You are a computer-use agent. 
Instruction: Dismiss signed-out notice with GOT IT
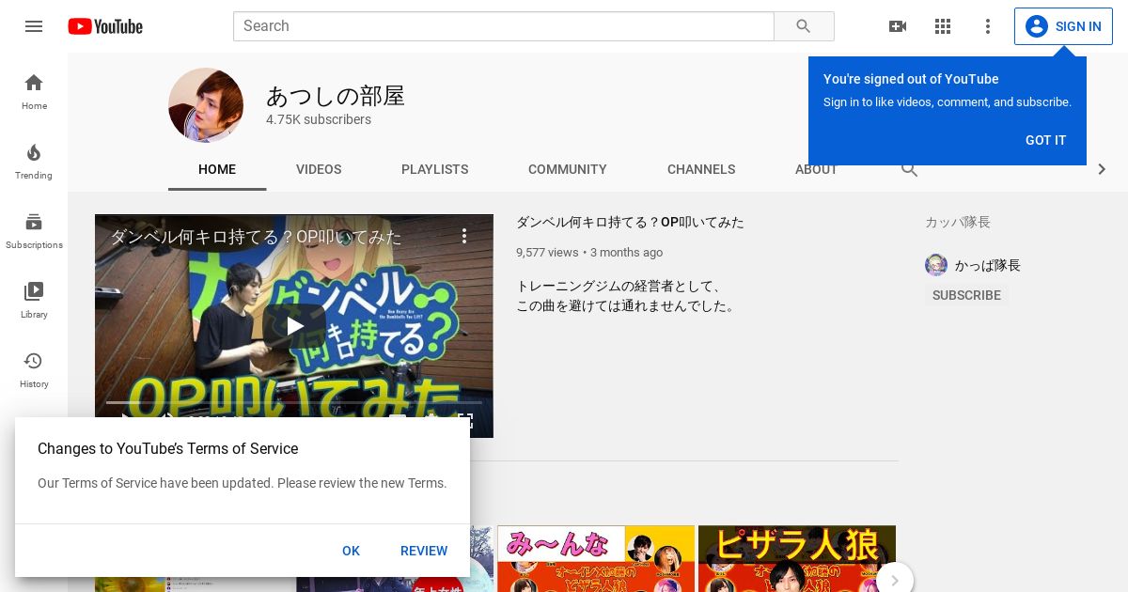click(x=1046, y=140)
